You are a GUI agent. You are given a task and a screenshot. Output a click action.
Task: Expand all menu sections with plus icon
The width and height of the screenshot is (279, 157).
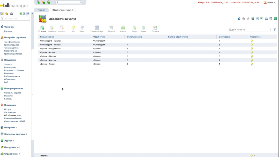click(x=21, y=14)
